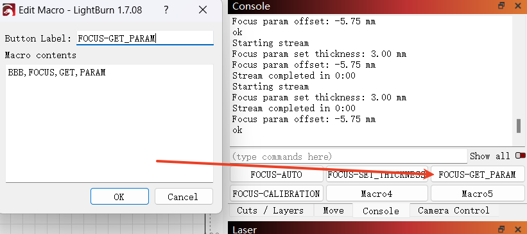
Task: Click the Macro4 button
Action: [x=377, y=194]
